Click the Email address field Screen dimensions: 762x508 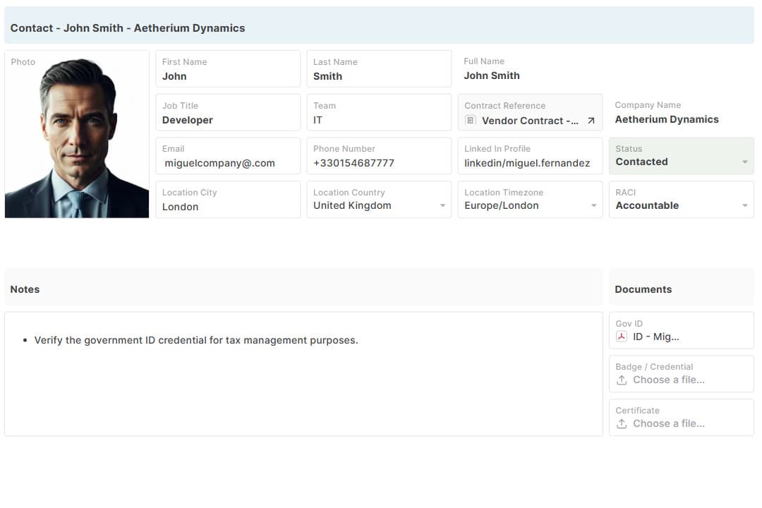(227, 163)
